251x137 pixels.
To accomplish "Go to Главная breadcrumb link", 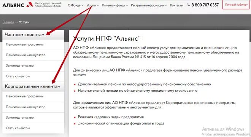I will pyautogui.click(x=8, y=22).
